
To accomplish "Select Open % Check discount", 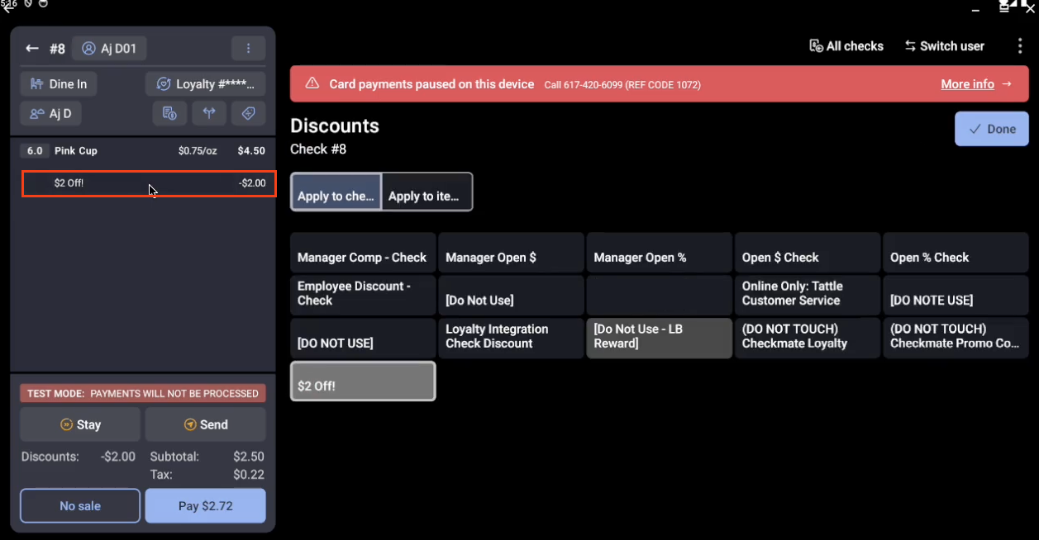I will (x=956, y=253).
